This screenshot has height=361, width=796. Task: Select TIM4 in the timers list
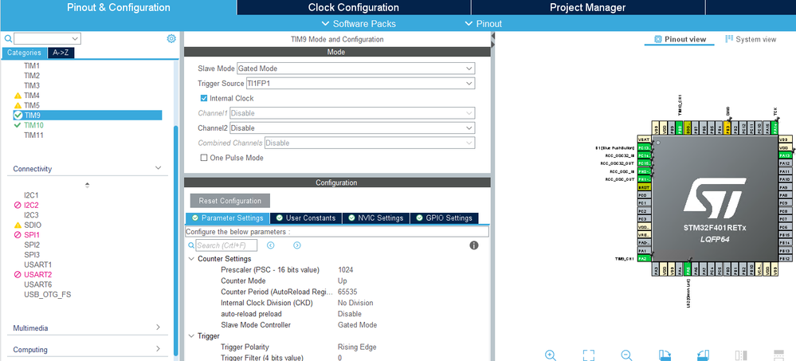click(32, 96)
